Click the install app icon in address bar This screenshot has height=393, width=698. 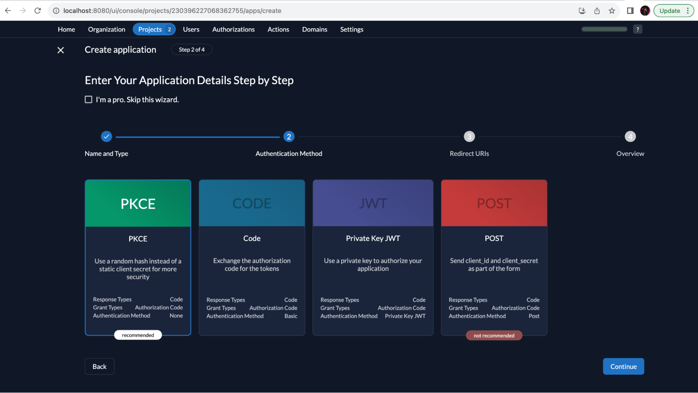click(x=582, y=11)
